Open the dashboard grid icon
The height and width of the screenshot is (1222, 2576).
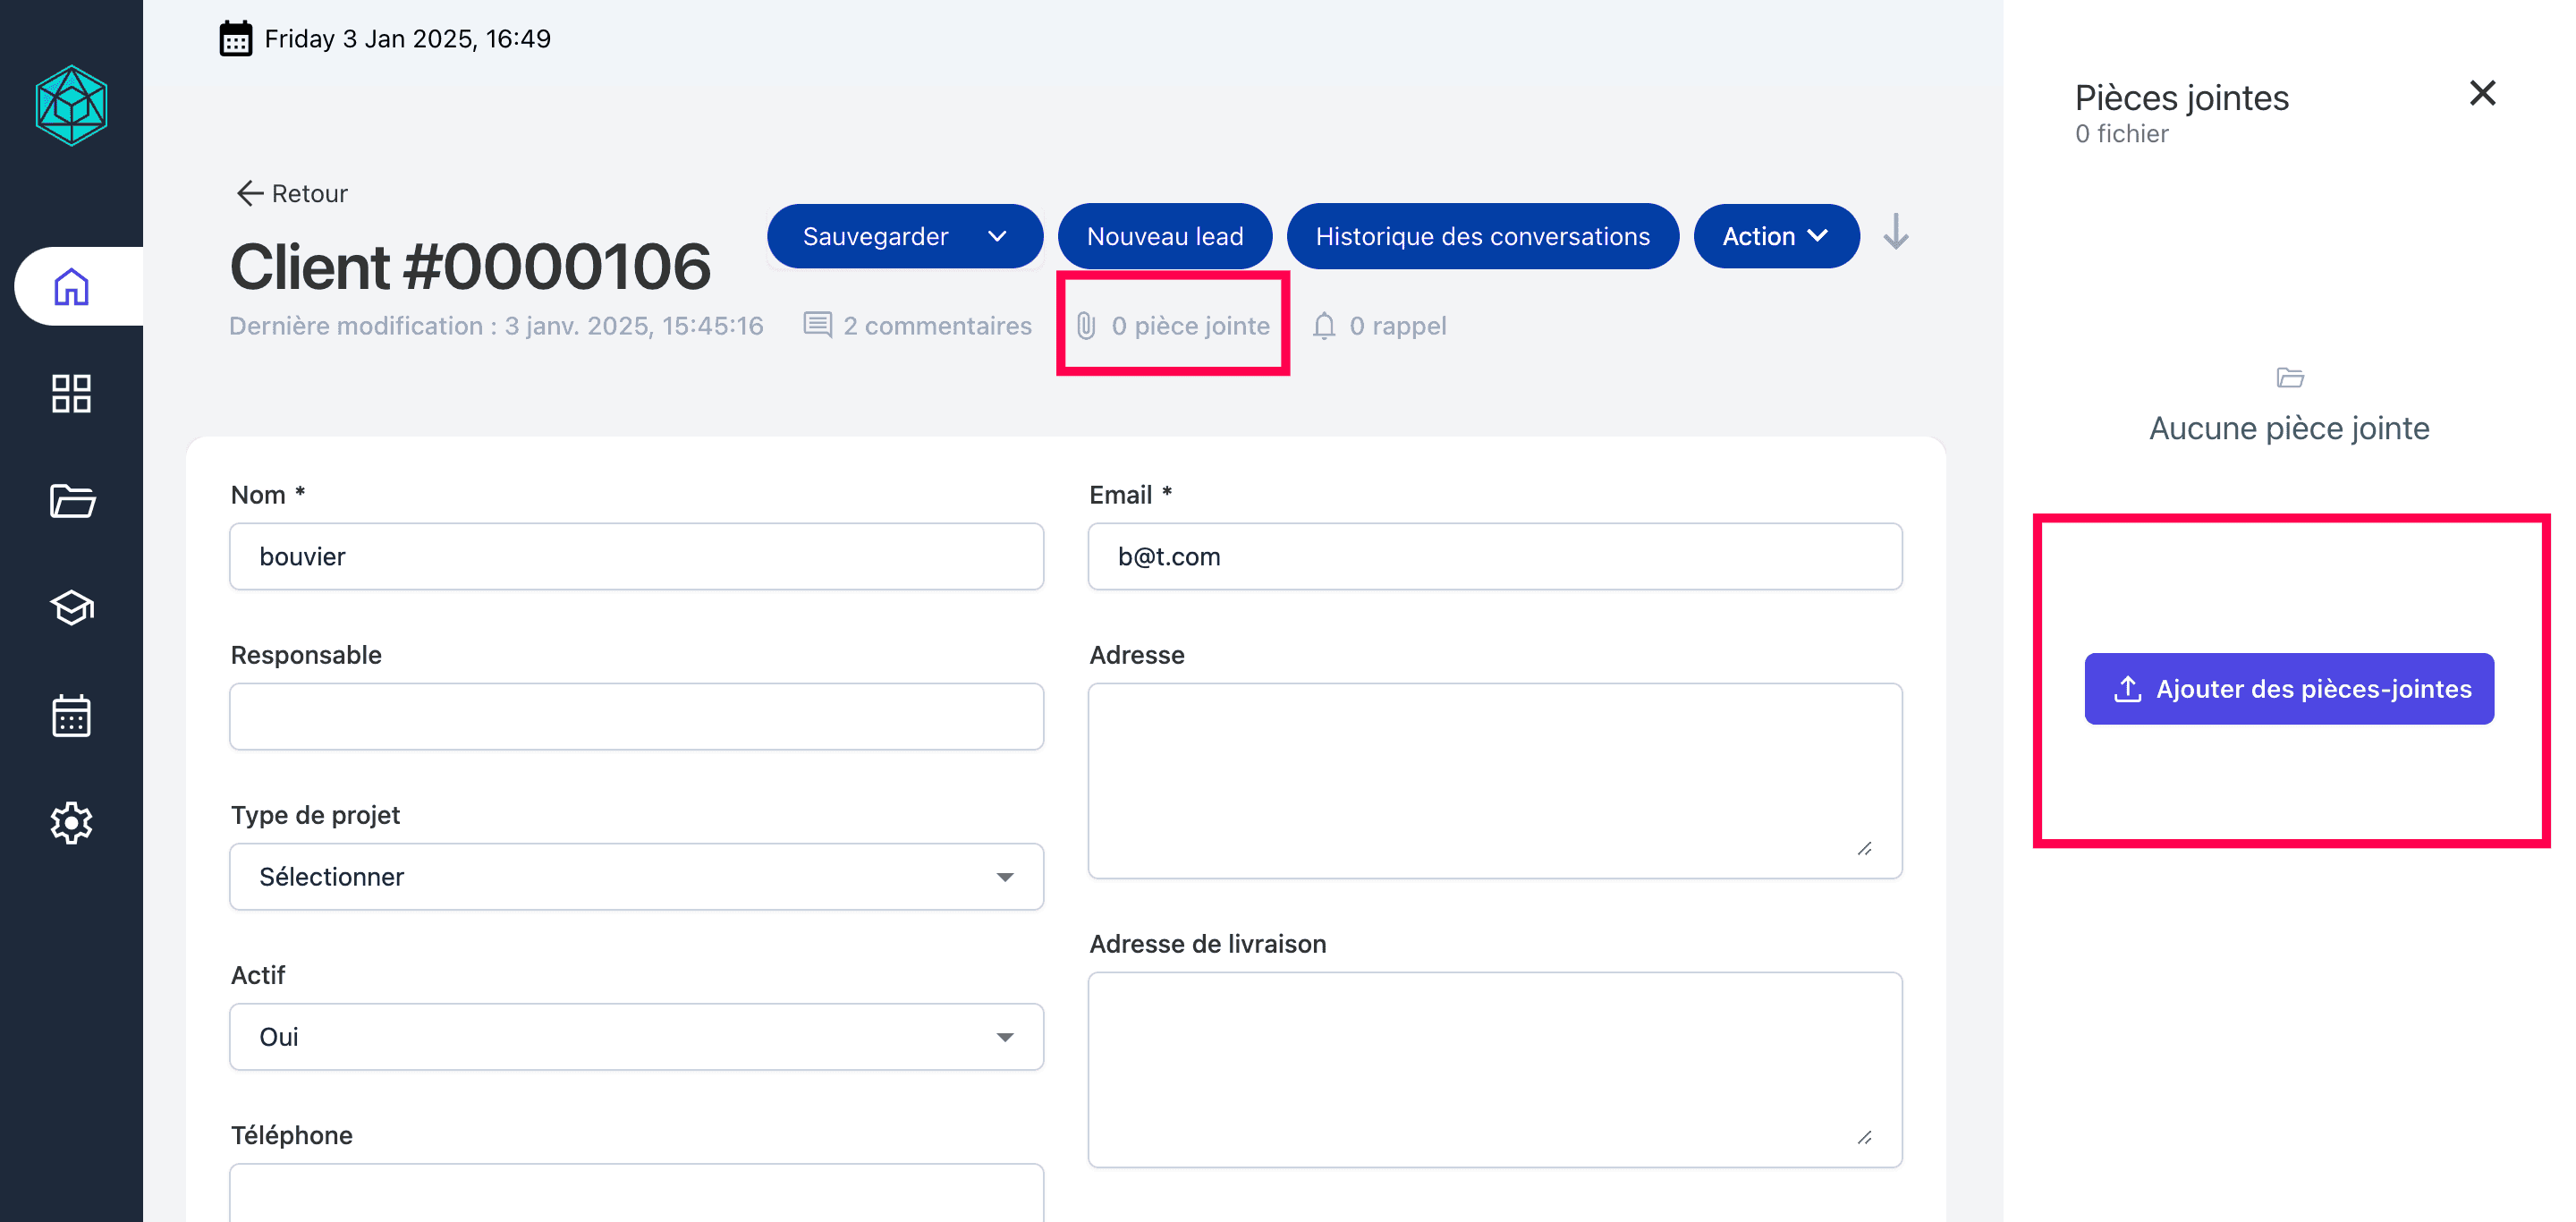click(71, 394)
